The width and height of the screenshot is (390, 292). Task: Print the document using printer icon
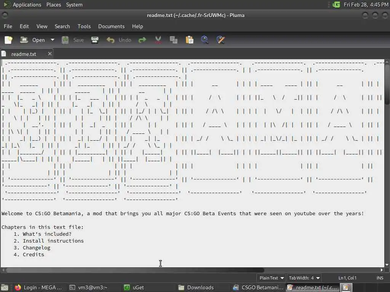[95, 40]
